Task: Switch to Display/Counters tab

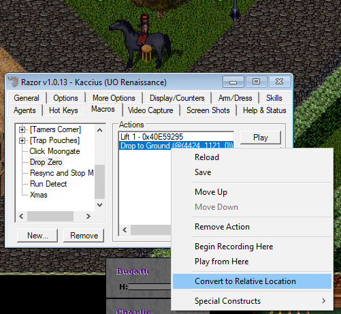Action: click(177, 98)
